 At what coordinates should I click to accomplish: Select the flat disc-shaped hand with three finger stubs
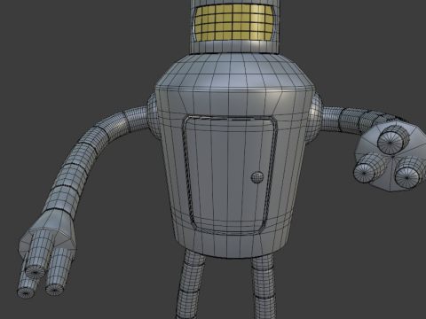[390, 157]
